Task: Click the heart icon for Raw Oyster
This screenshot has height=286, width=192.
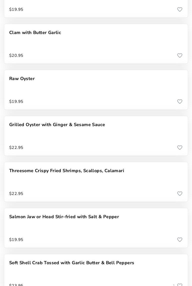Action: click(180, 102)
